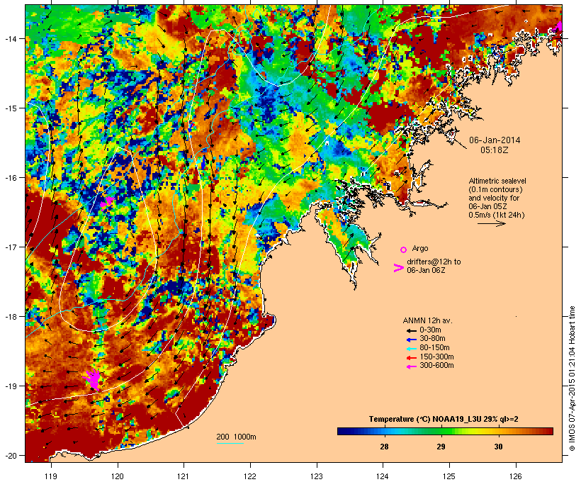This screenshot has width=581, height=482.
Task: Click the 'drifters@12h to' legend label
Action: click(x=434, y=262)
